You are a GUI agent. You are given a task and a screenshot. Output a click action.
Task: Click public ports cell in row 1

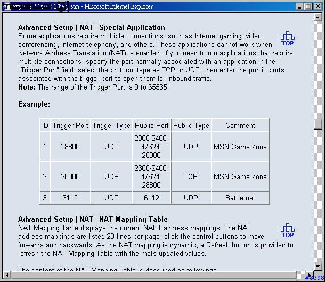click(152, 147)
